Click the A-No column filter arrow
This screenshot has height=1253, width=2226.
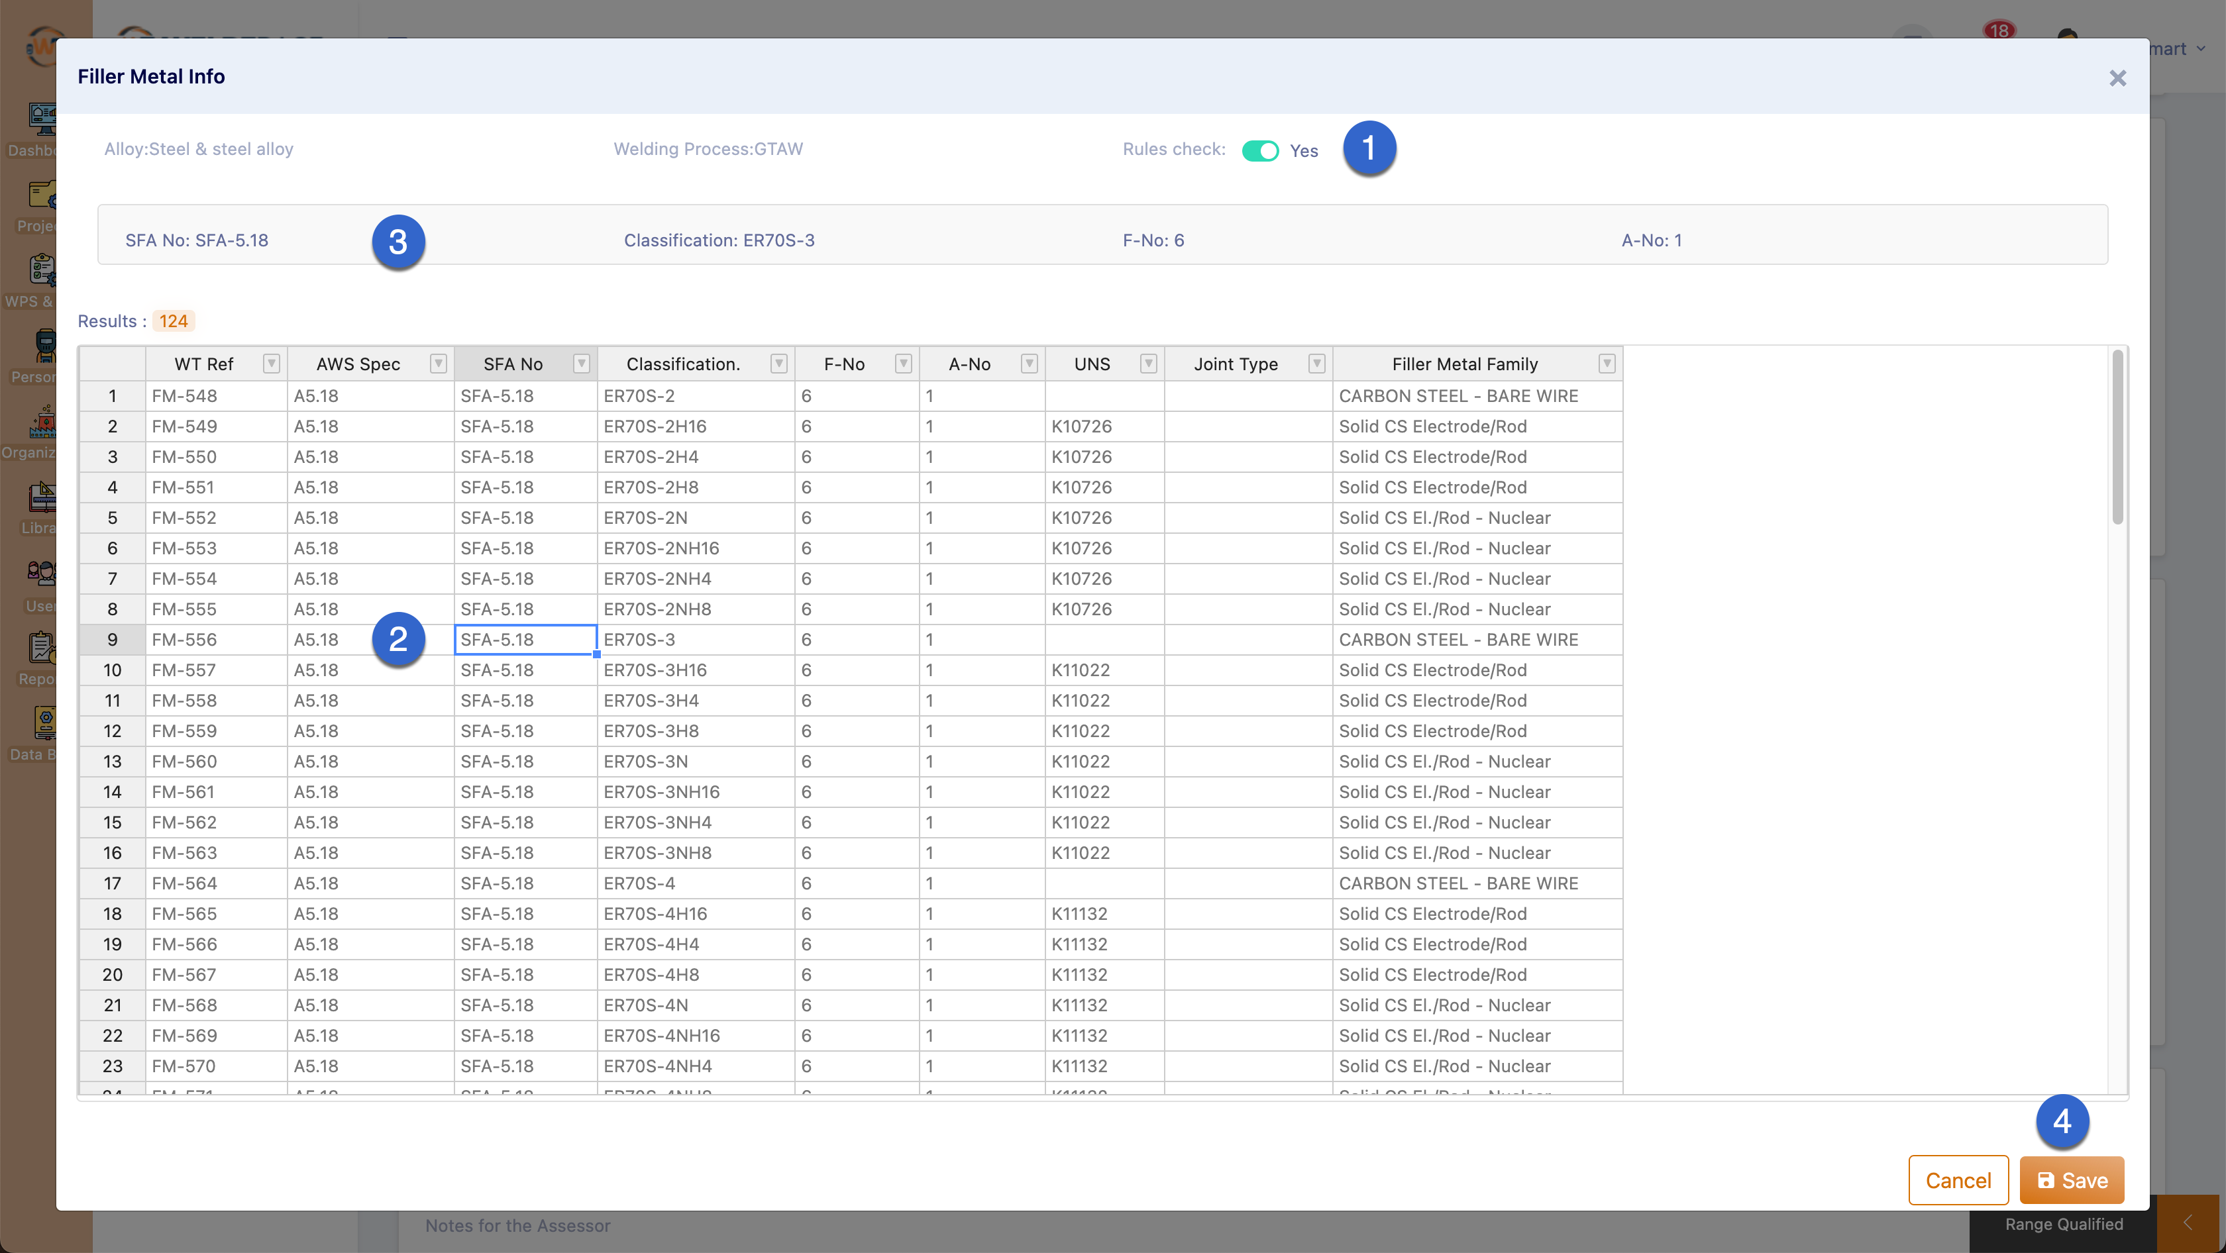(1028, 364)
